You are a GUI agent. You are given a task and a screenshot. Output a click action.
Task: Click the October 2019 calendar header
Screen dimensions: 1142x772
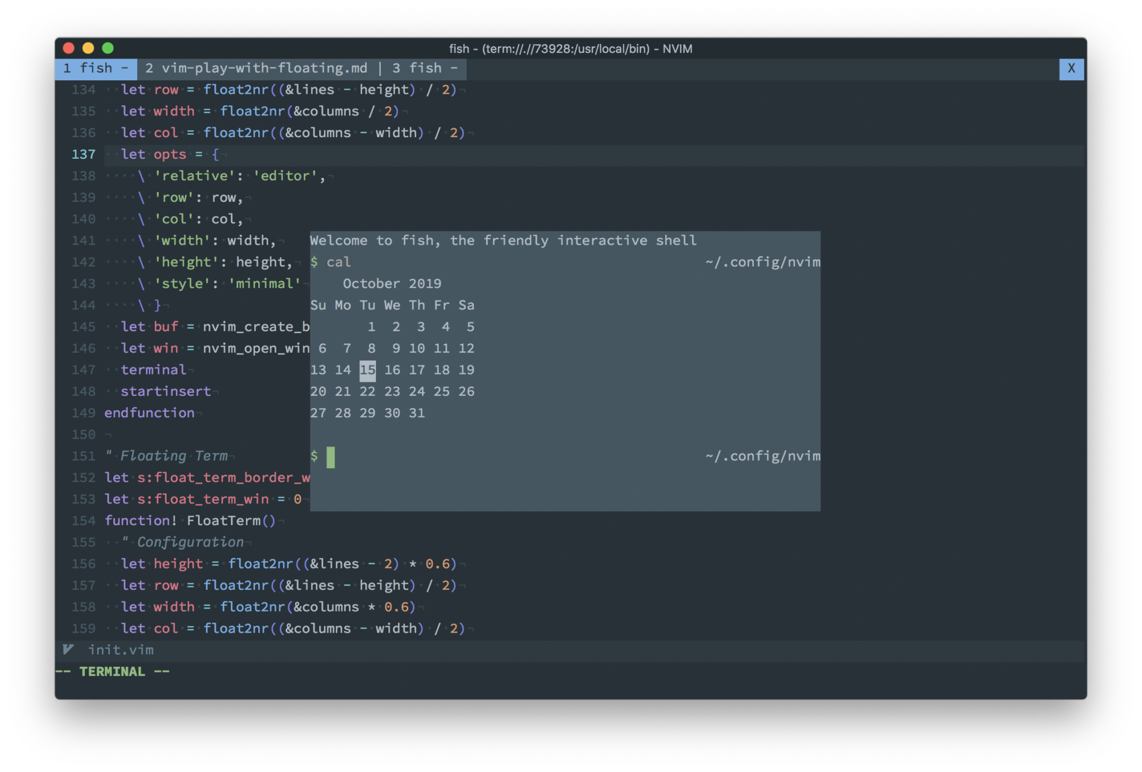[391, 283]
